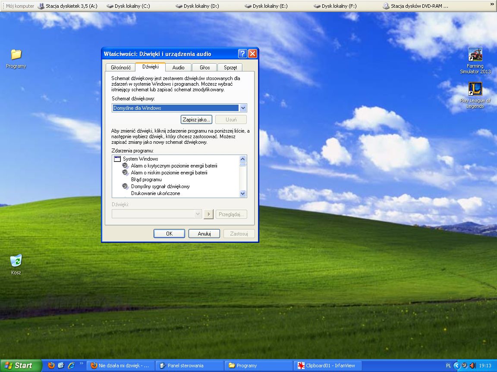The width and height of the screenshot is (497, 372).
Task: Launch the Farming Simulator 2013 shortcut
Action: [x=475, y=60]
